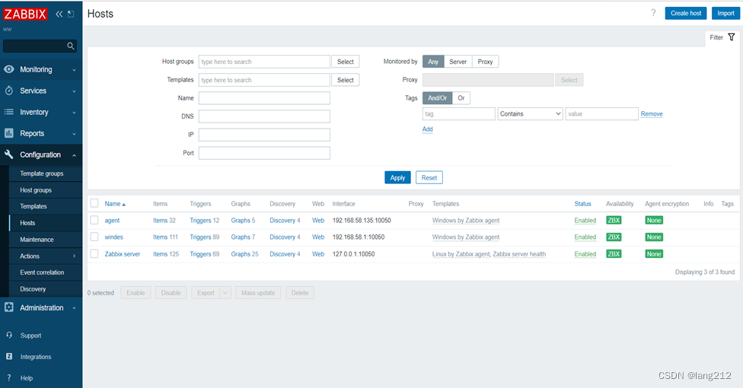Click None encryption badge for Zabbix server

pyautogui.click(x=654, y=254)
